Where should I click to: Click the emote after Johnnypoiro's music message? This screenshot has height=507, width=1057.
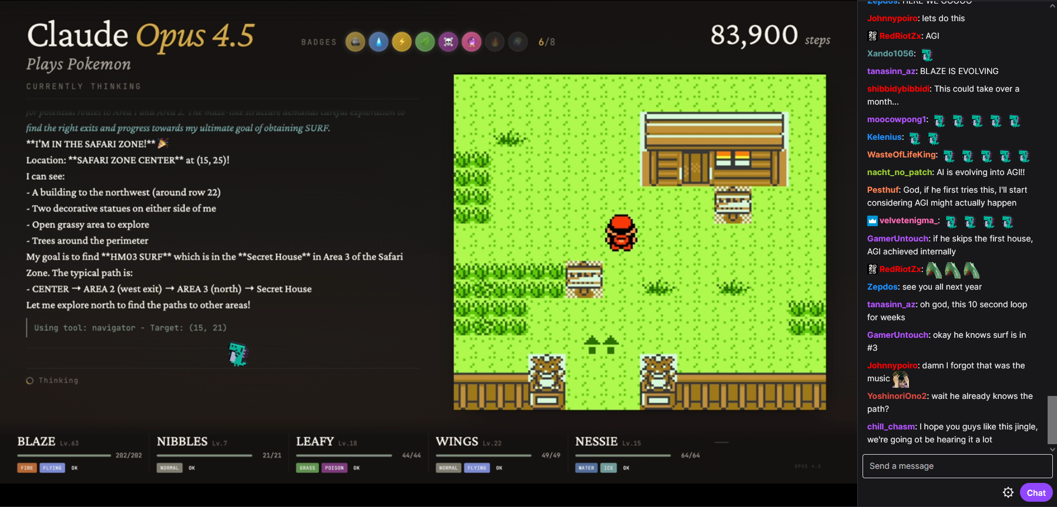[901, 380]
